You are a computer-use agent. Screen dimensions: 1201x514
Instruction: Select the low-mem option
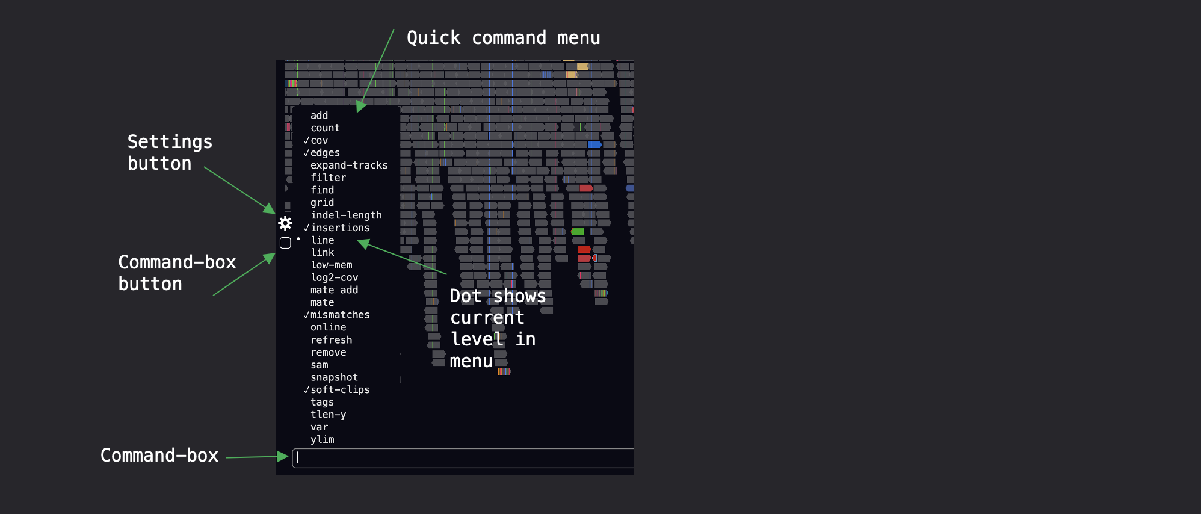tap(332, 265)
